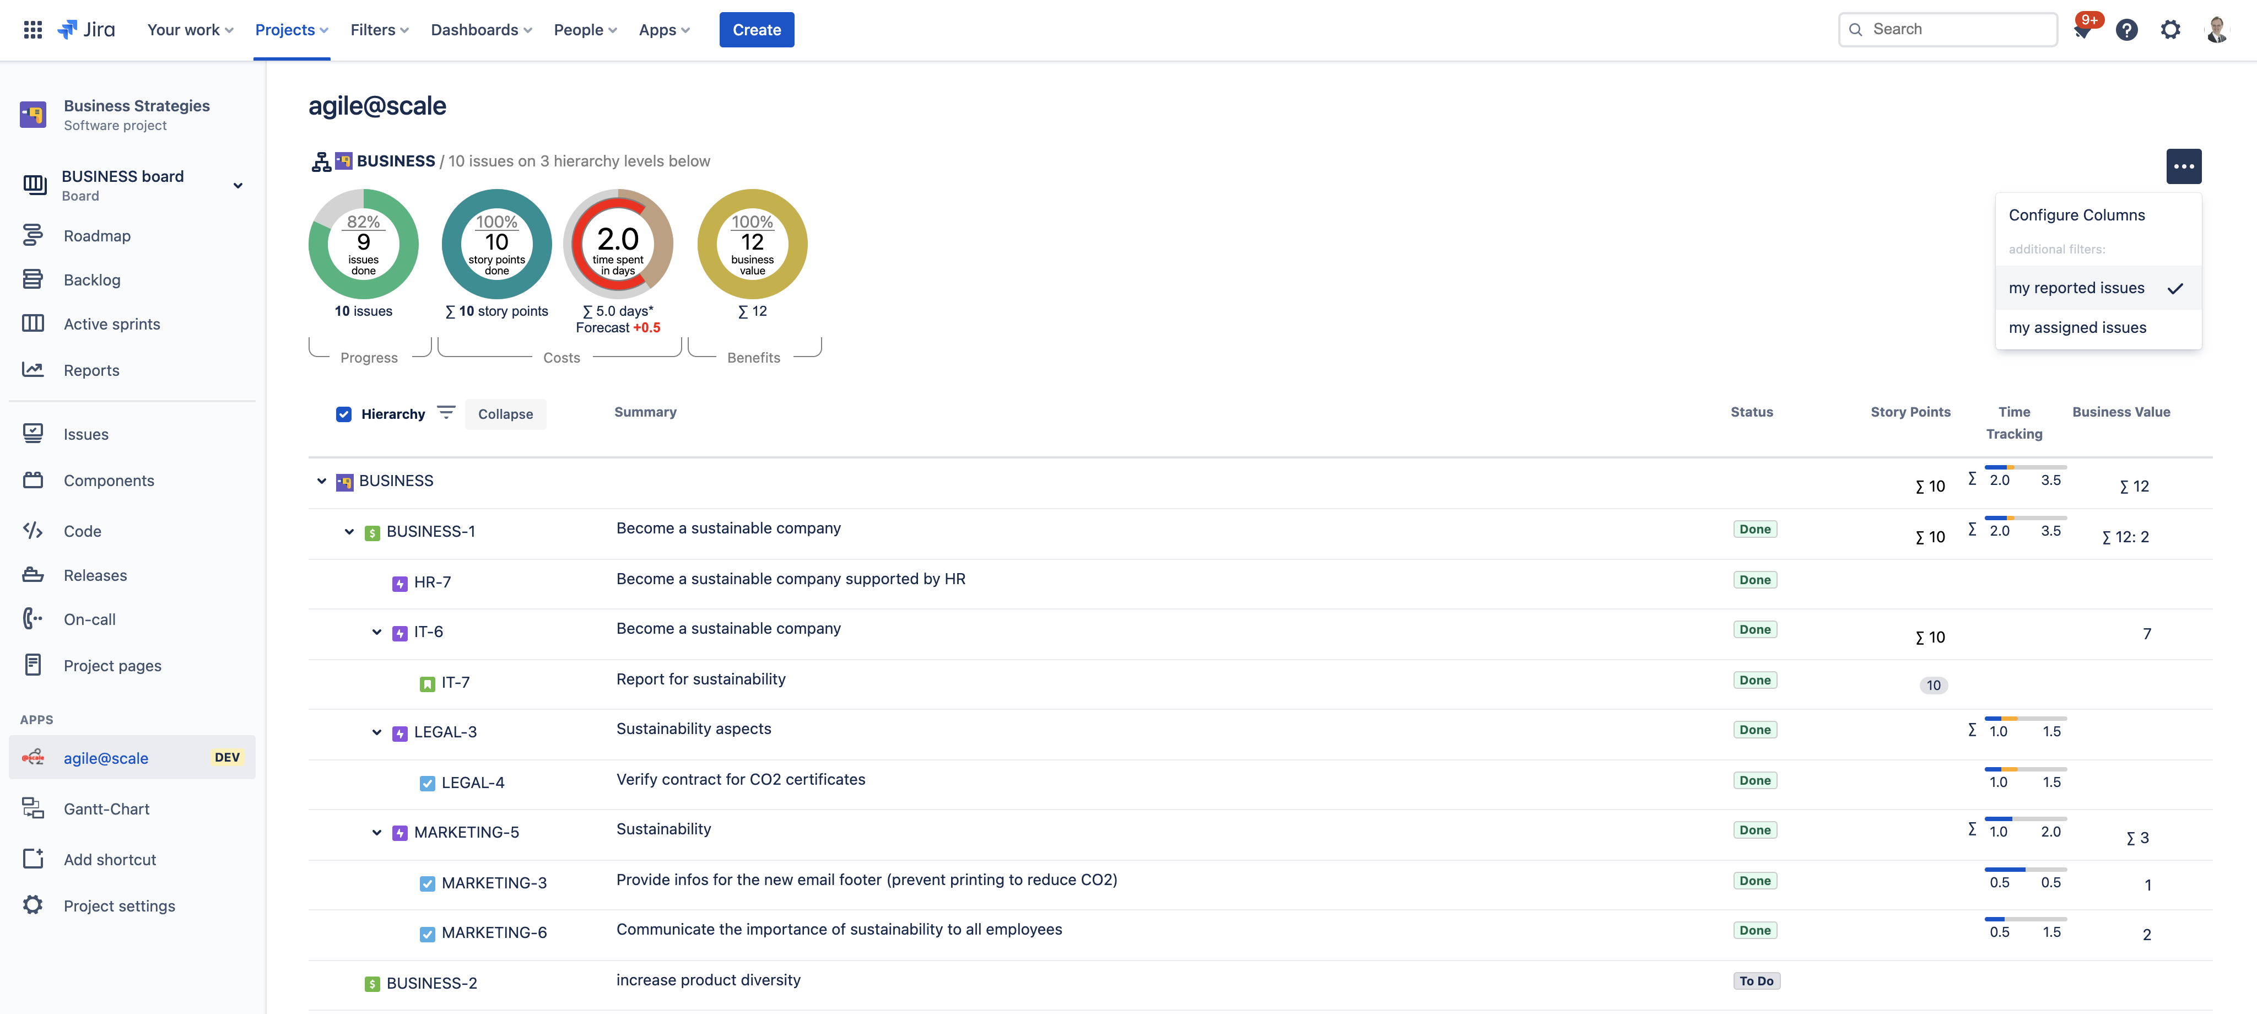2257x1014 pixels.
Task: Open the Releases section
Action: pyautogui.click(x=95, y=575)
